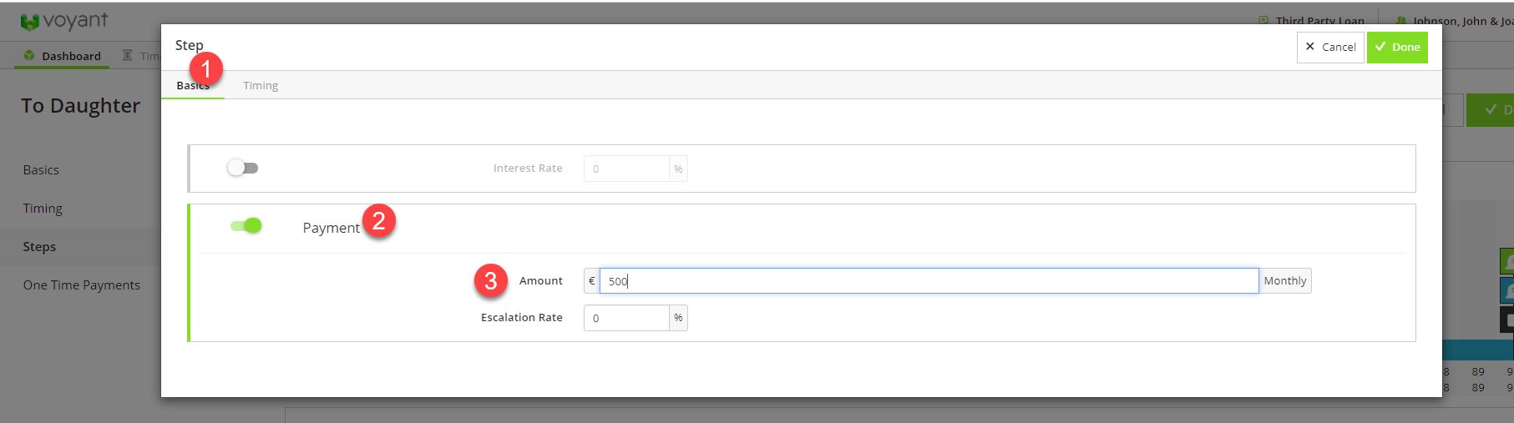
Task: Open Basics in left sidebar
Action: 41,170
